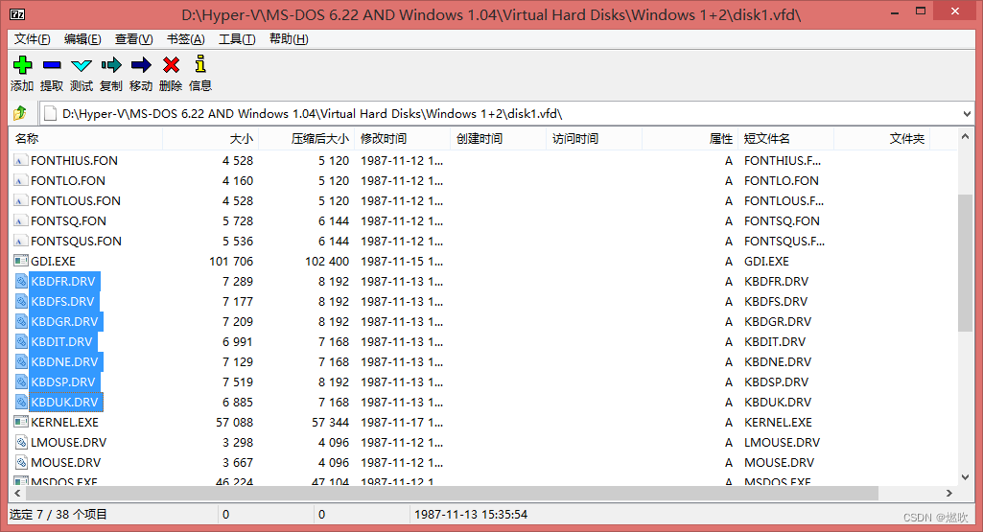Screen dimensions: 983x532
Task: Sort by Accessed time (访问时间) header
Action: [x=595, y=138]
